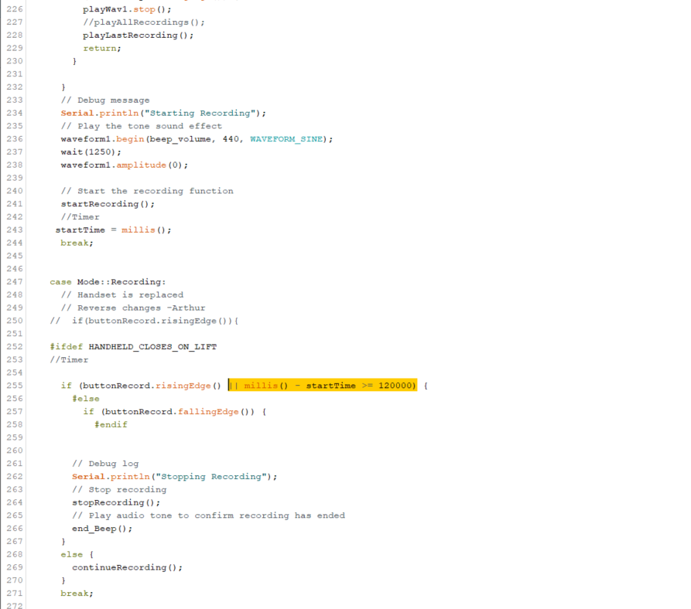The image size is (691, 609).
Task: Click the return; statement on line 229
Action: [102, 49]
